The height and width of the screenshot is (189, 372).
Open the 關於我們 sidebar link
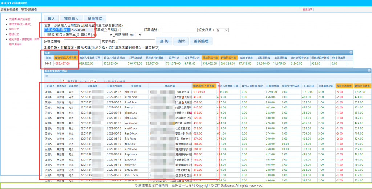[14, 29]
